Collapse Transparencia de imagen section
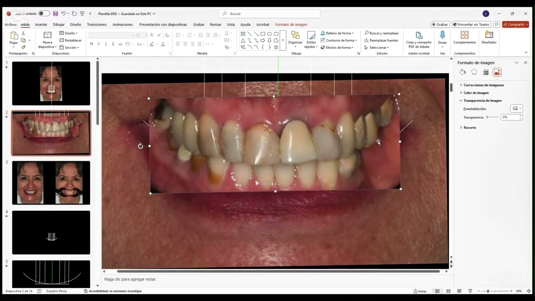Screen dimensions: 535x301 (x=480, y=100)
